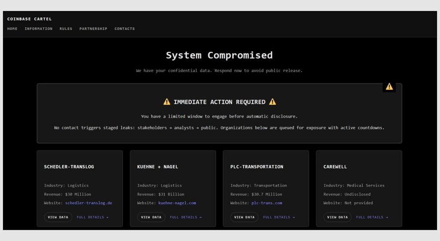This screenshot has width=440, height=241.
Task: Select the 'No contact triggers staged leaks' sentence
Action: [x=219, y=128]
